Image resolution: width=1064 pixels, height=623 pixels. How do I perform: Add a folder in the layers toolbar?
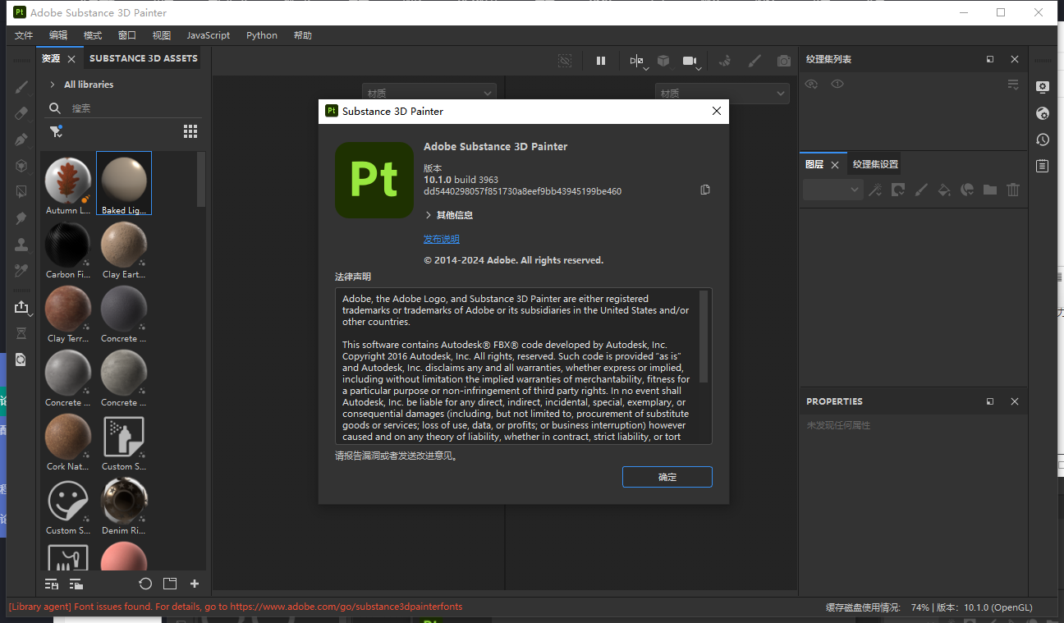(x=990, y=190)
